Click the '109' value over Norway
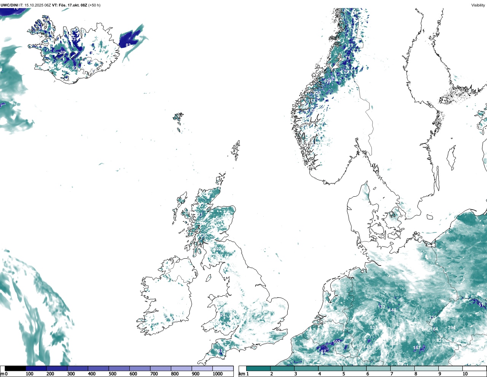Viewport: 487px width, 377px height. (328, 81)
